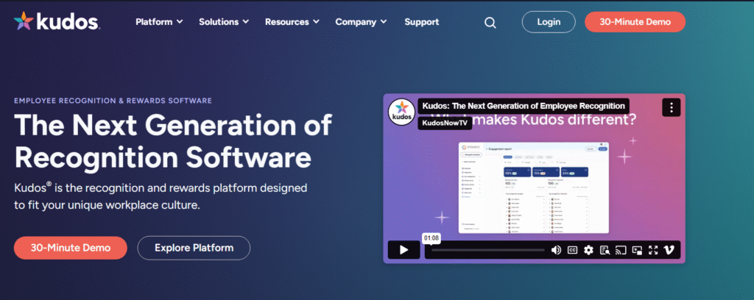The image size is (754, 300).
Task: Play the Kudos video
Action: click(x=404, y=249)
